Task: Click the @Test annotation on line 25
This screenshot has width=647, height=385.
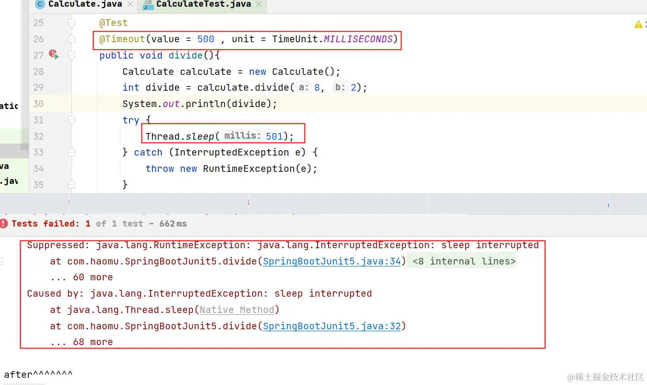Action: [x=113, y=23]
